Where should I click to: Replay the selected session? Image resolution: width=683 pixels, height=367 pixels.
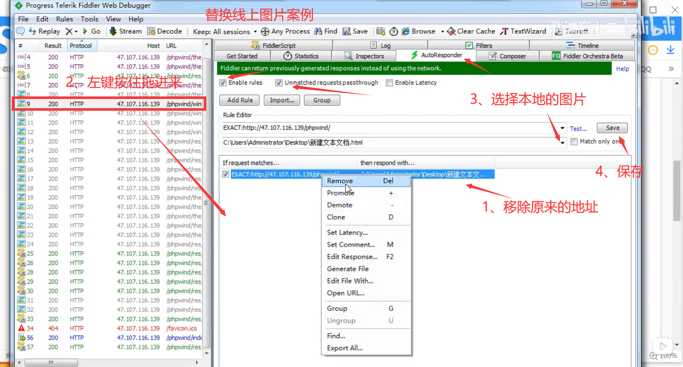(44, 31)
